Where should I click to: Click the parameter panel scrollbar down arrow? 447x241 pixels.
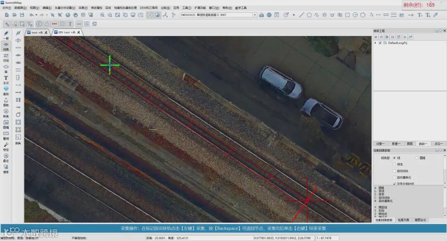pos(445,183)
